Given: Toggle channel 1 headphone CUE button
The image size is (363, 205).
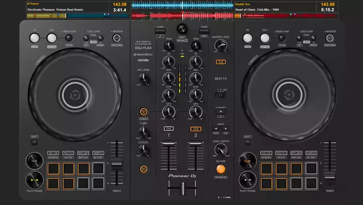Looking at the screenshot, I should coord(169,128).
